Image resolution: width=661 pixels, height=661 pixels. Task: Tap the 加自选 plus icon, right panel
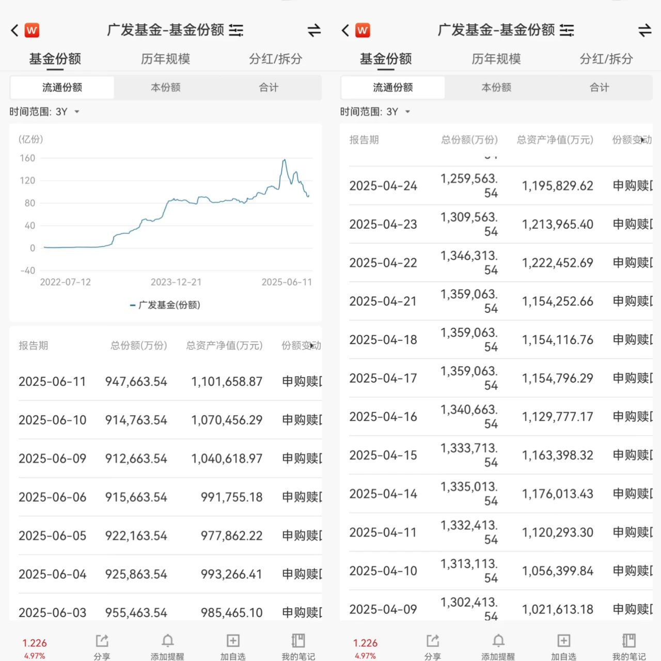pos(563,641)
